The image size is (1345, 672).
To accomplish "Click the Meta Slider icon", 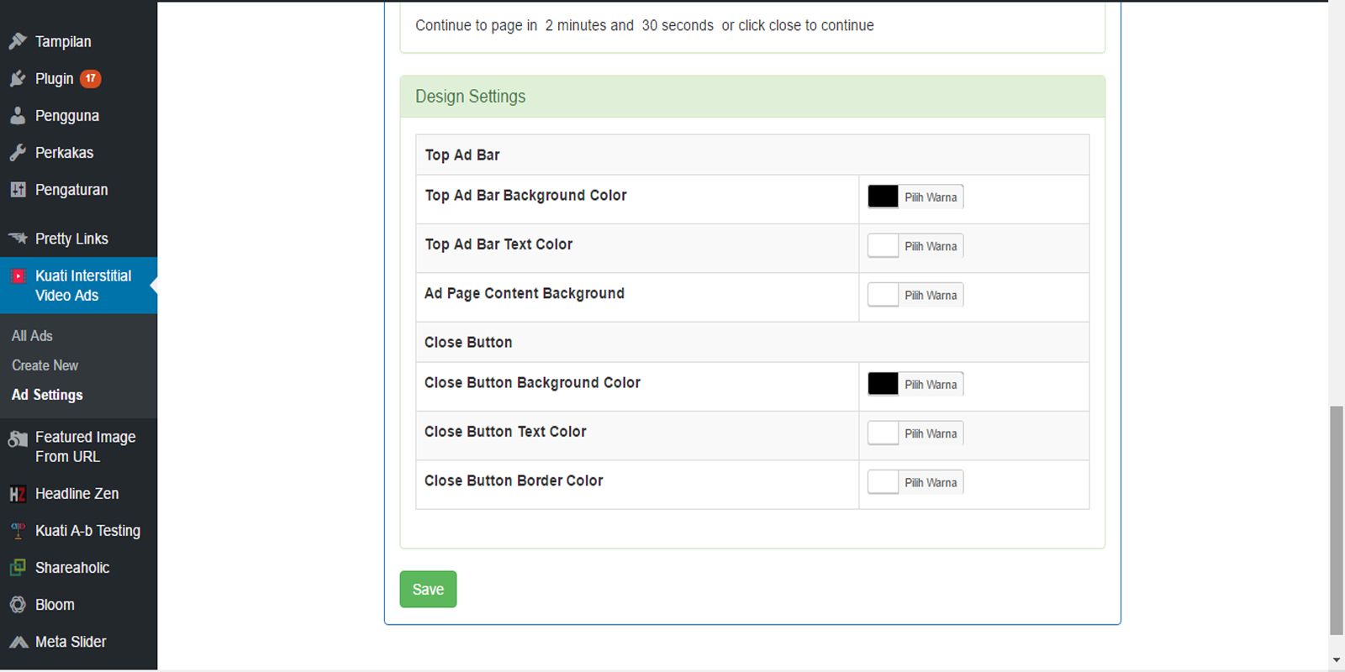I will coord(18,642).
